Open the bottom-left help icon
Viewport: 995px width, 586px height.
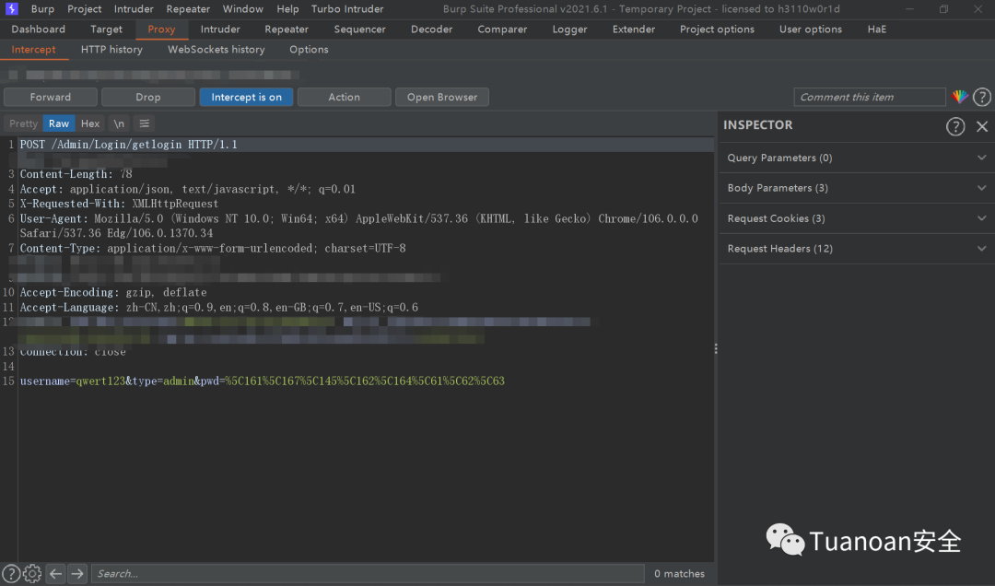[11, 573]
